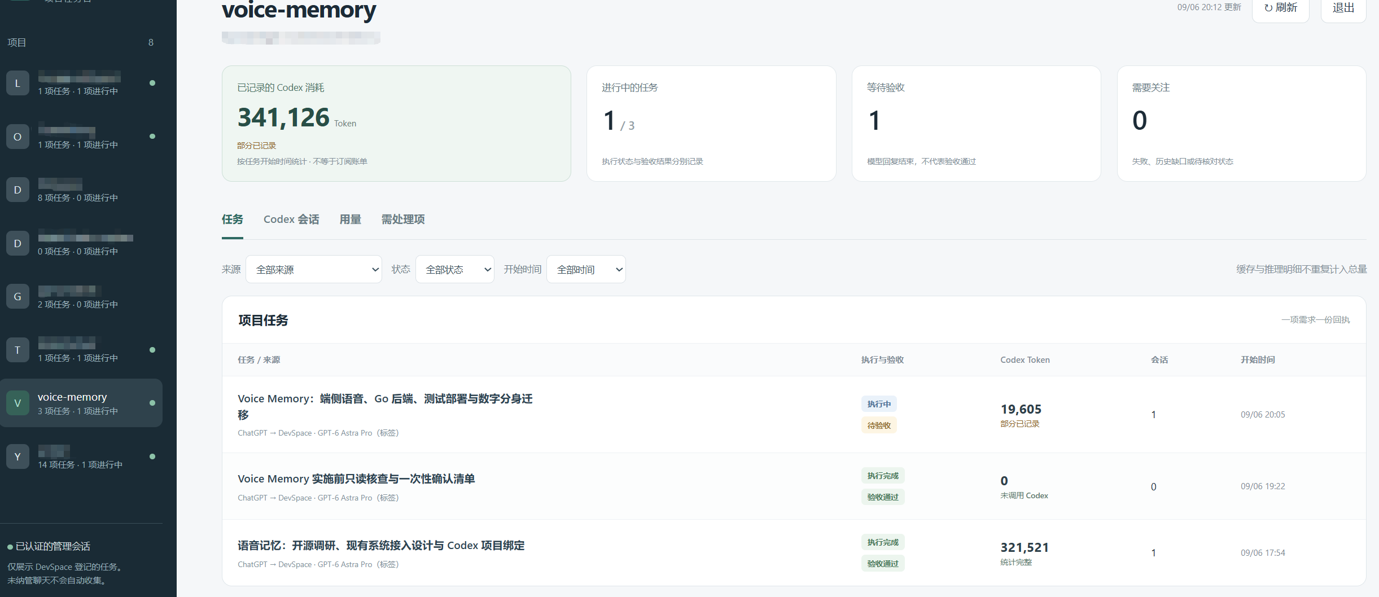1379x597 pixels.
Task: Click the 321,521 token value
Action: (1025, 547)
